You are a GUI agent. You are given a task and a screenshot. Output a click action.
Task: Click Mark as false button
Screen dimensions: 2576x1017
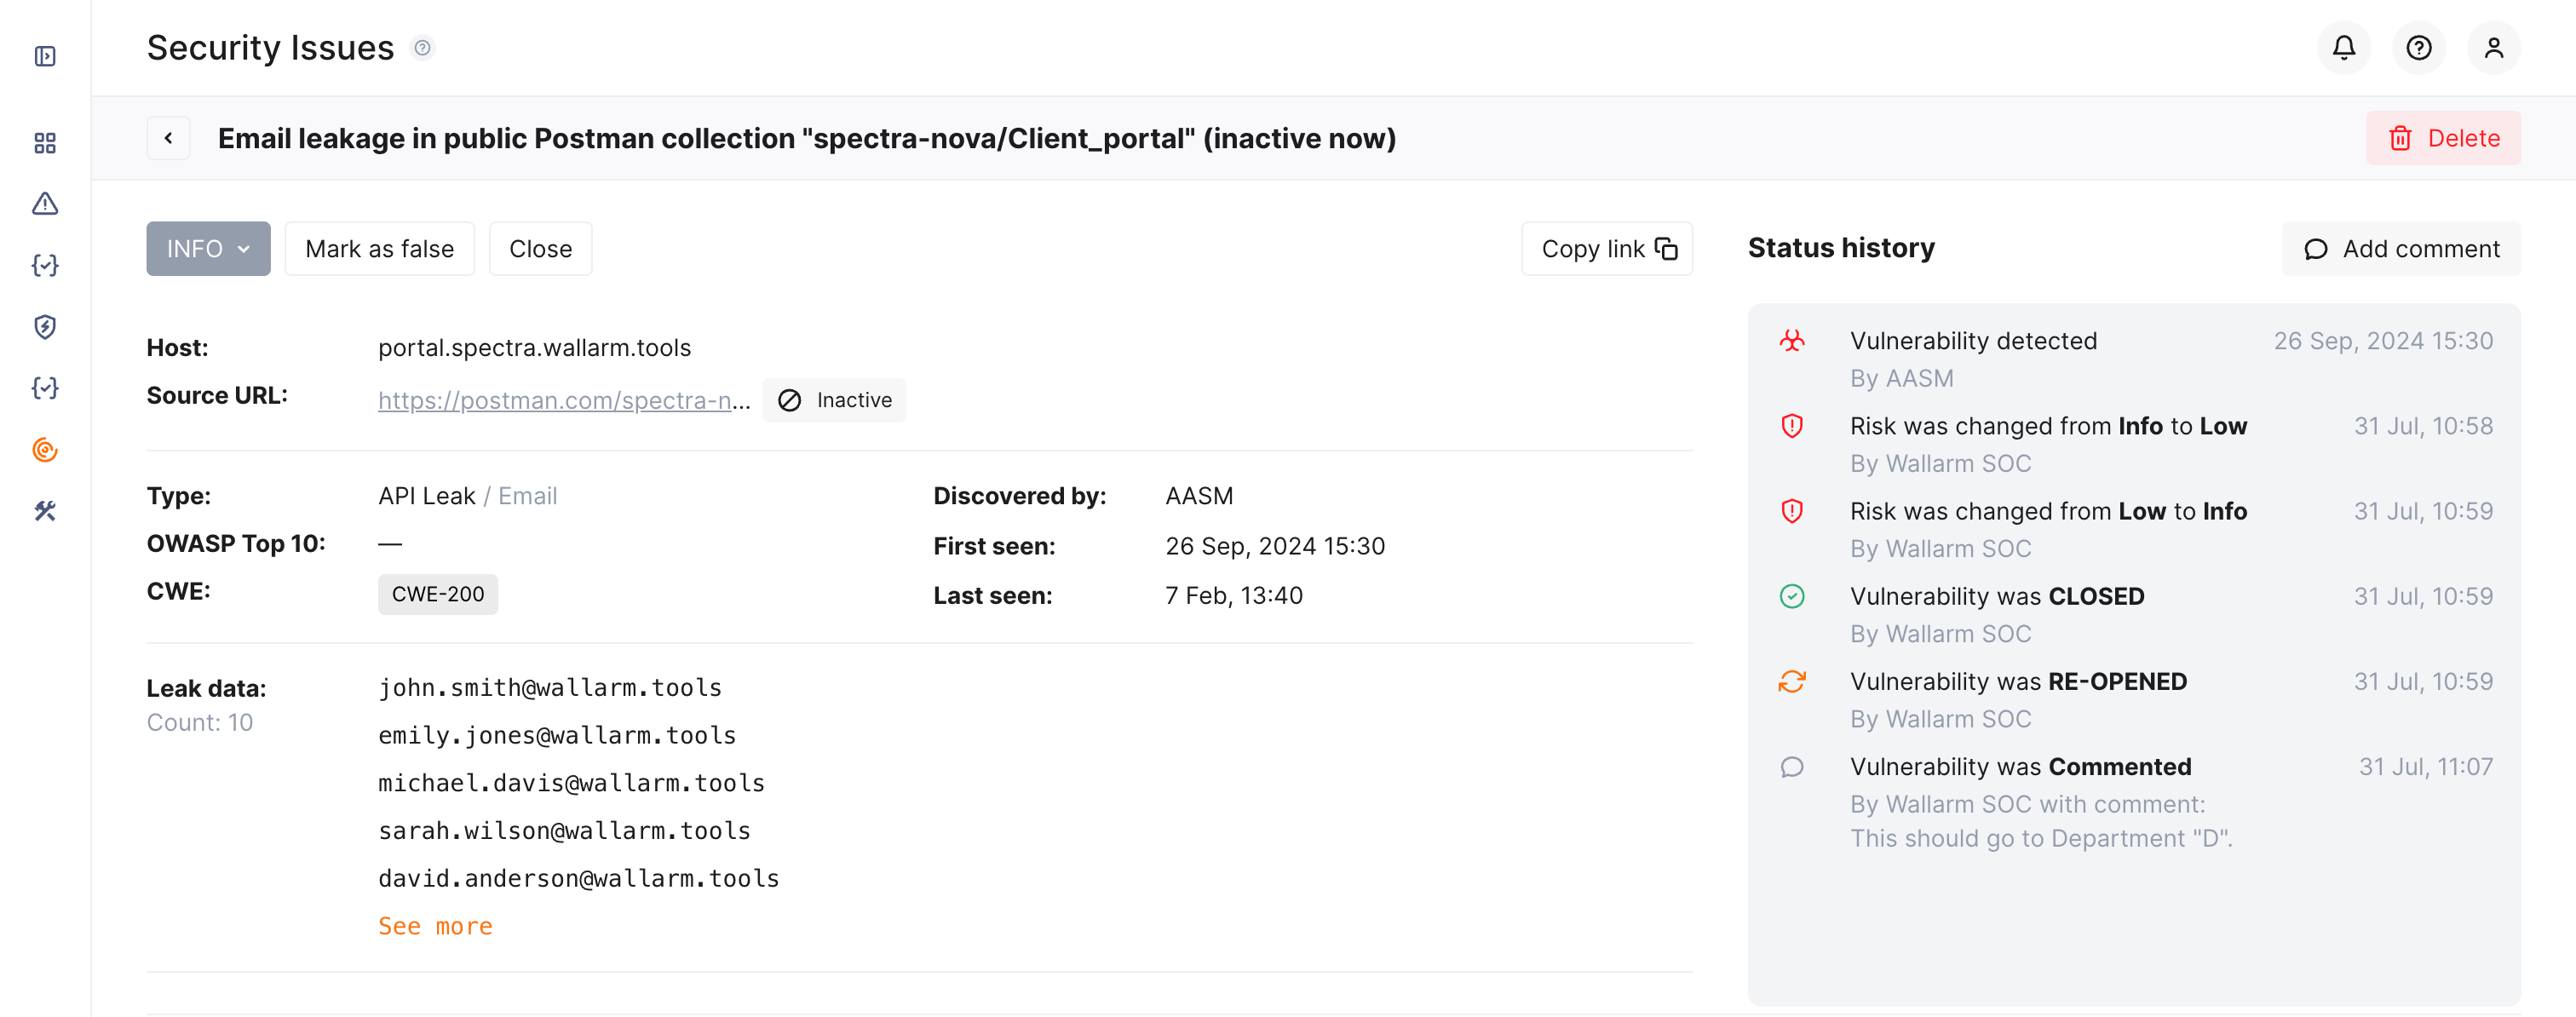pyautogui.click(x=379, y=249)
